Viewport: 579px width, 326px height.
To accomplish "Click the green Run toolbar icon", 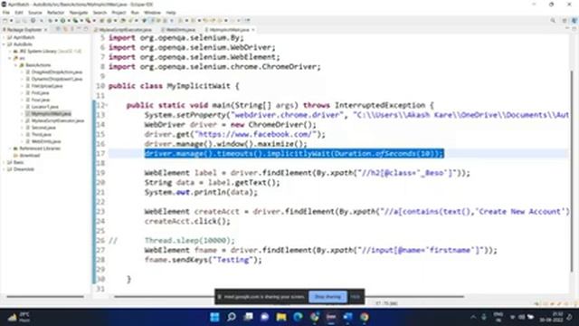I will (62, 21).
